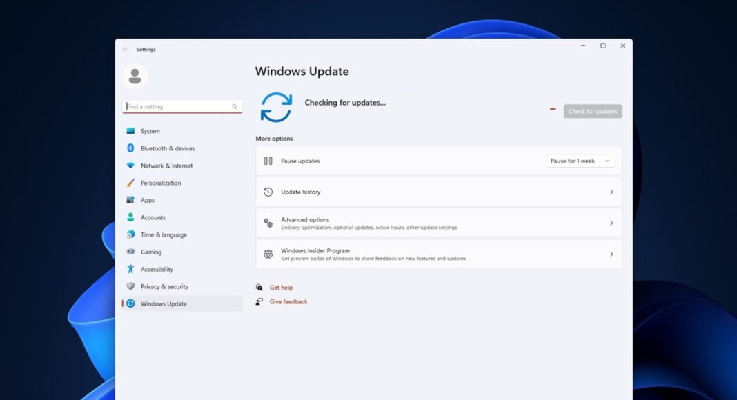This screenshot has height=400, width=737.
Task: Open the Update history row
Action: pos(439,192)
